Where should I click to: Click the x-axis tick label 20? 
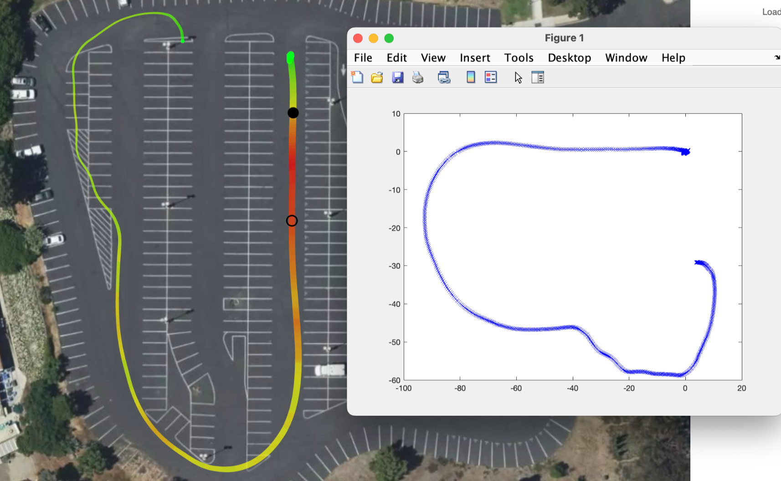pyautogui.click(x=741, y=388)
